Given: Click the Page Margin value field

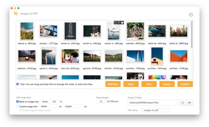Looking at the screenshot, I should pos(101,102).
